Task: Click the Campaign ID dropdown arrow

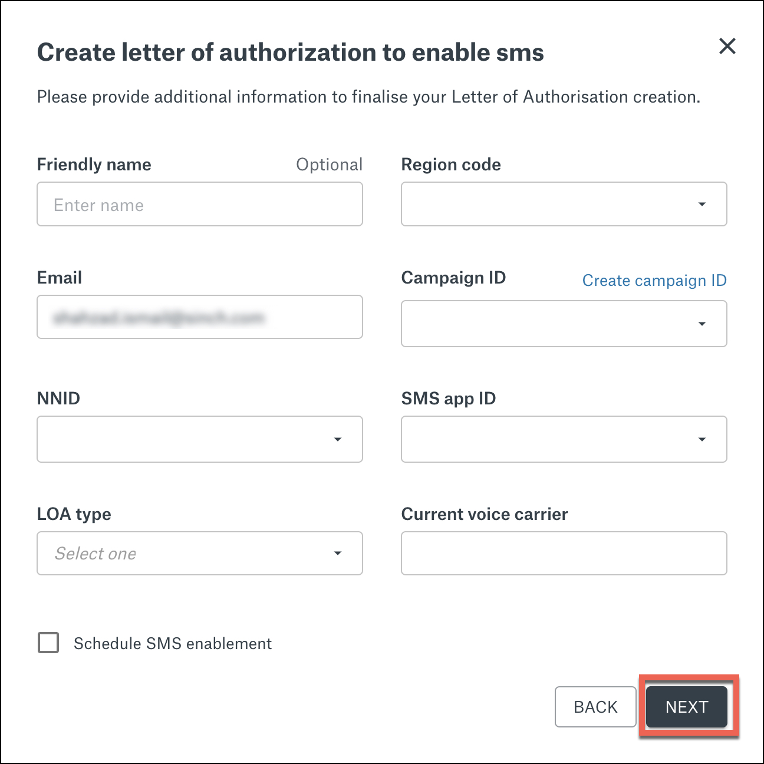Action: tap(702, 324)
